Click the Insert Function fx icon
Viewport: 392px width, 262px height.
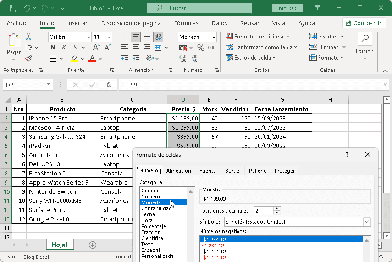[x=109, y=85]
